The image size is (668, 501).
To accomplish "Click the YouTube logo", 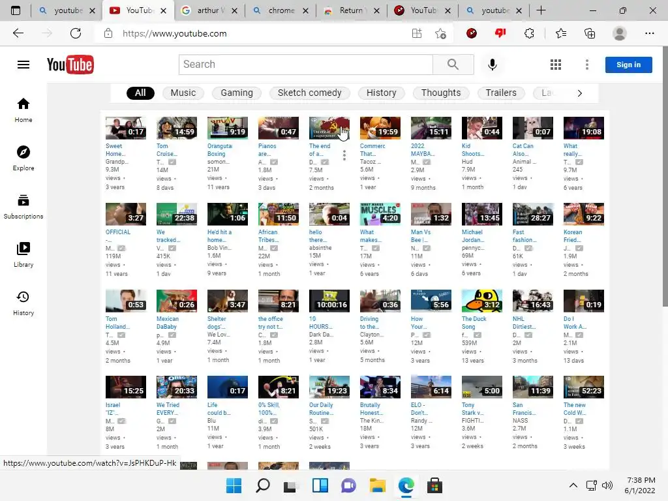I will [x=70, y=65].
